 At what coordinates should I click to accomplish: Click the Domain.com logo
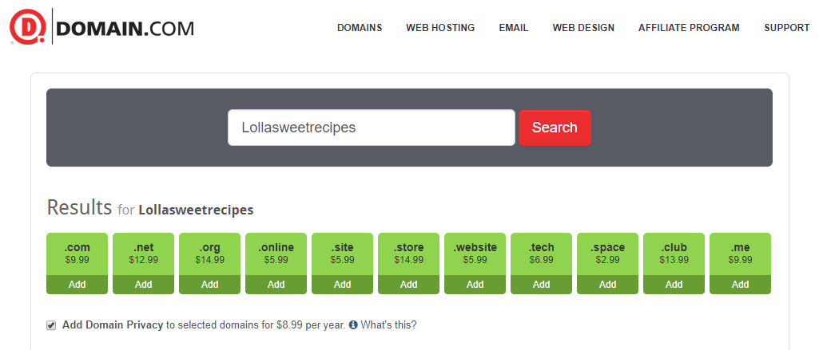pos(101,28)
